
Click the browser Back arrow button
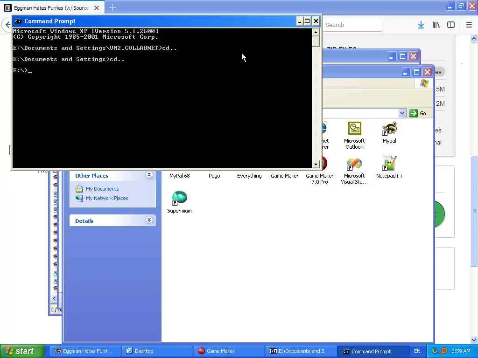point(7,25)
